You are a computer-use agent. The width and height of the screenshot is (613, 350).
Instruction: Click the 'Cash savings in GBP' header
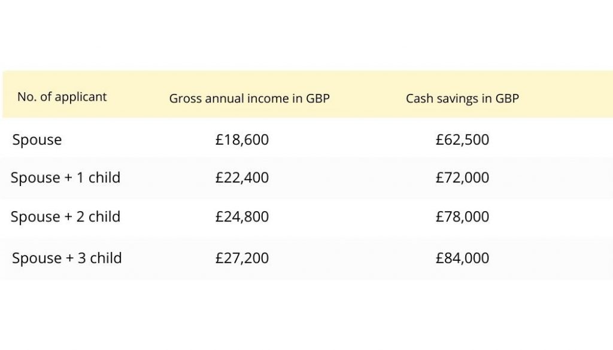[463, 99]
